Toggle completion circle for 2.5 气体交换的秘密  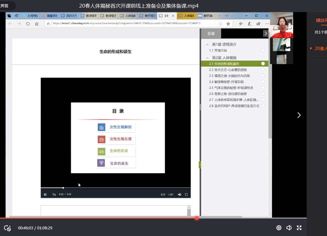pos(263,88)
